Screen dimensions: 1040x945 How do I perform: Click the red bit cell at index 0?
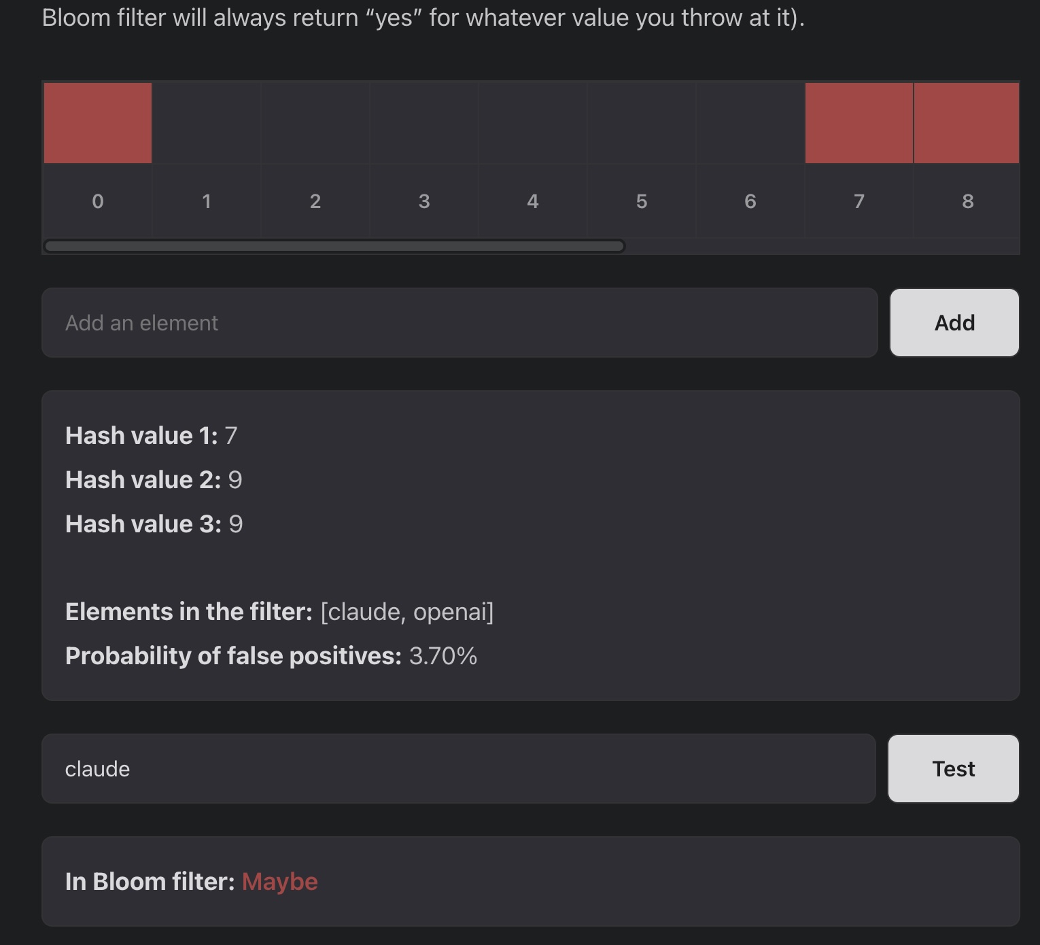98,123
